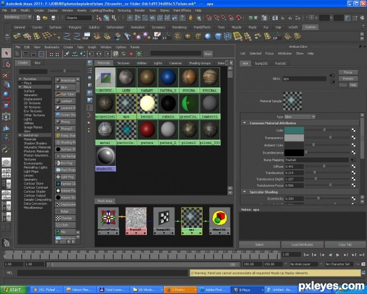This screenshot has height=294, width=367.
Task: Open the Rendering menu set dropdown
Action: point(18,17)
